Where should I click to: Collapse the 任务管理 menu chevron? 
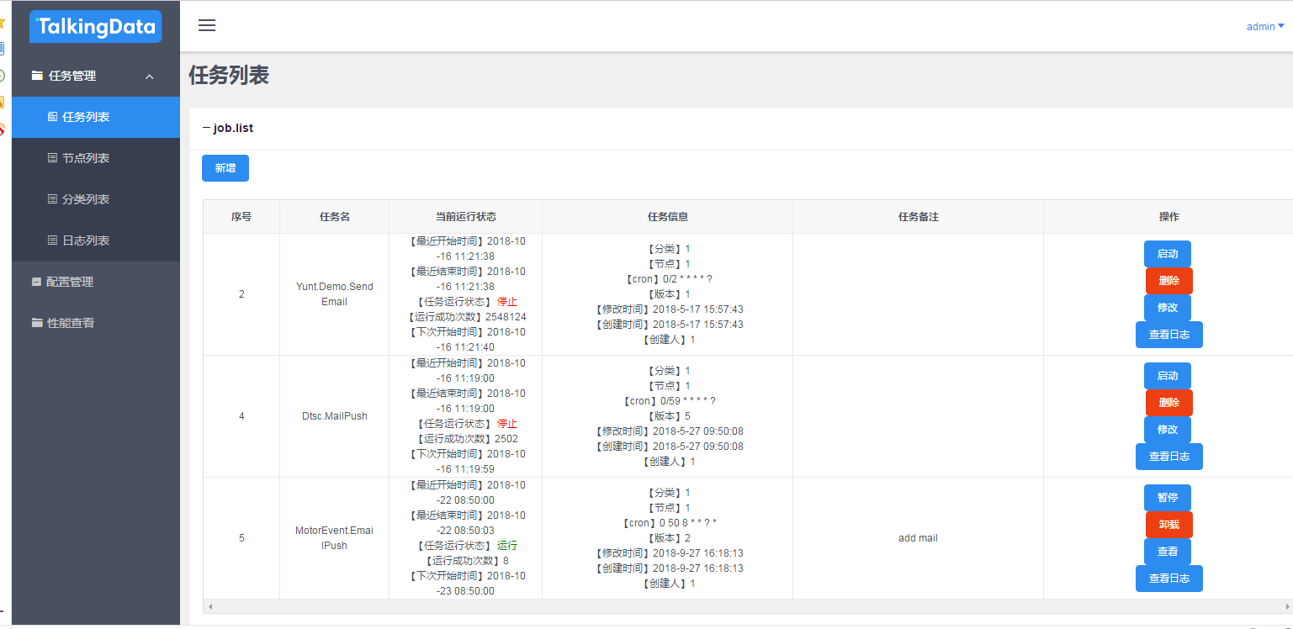150,77
